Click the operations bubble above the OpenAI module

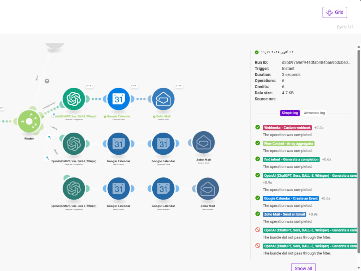click(x=89, y=86)
